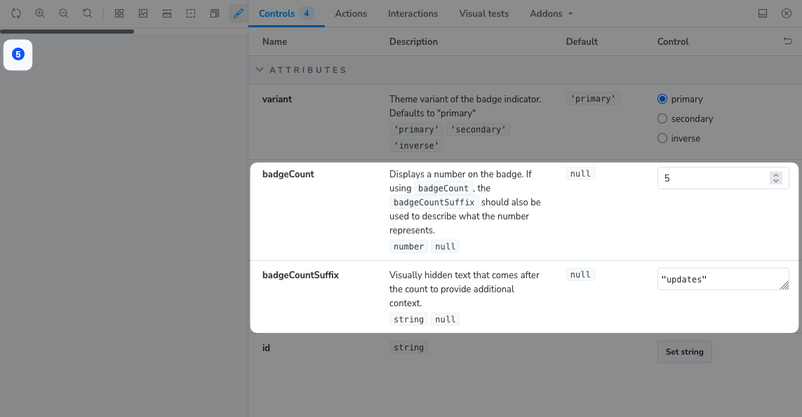
Task: Click the blue pen highlight icon
Action: tap(239, 13)
